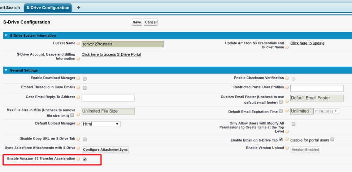Focus Case Email Reply-To Address field

pos(108,98)
